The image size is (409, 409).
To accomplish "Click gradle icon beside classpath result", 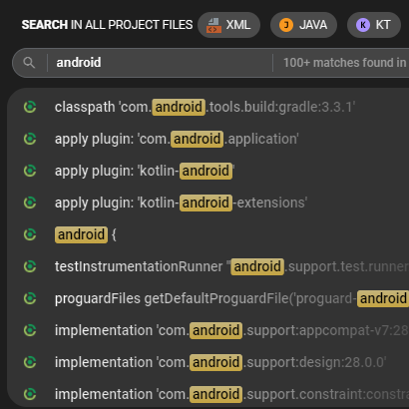I will pyautogui.click(x=30, y=107).
